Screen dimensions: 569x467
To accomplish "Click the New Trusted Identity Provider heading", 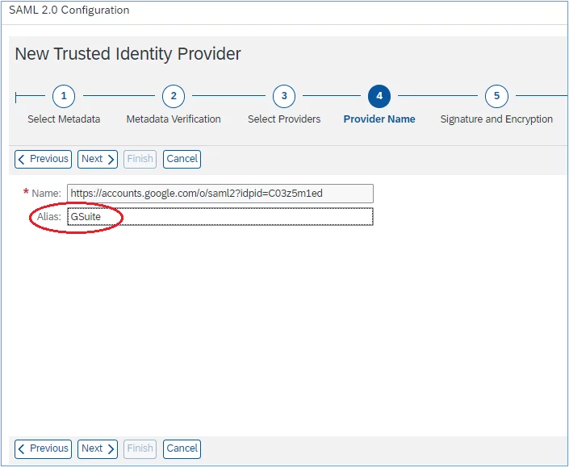I will [x=128, y=54].
